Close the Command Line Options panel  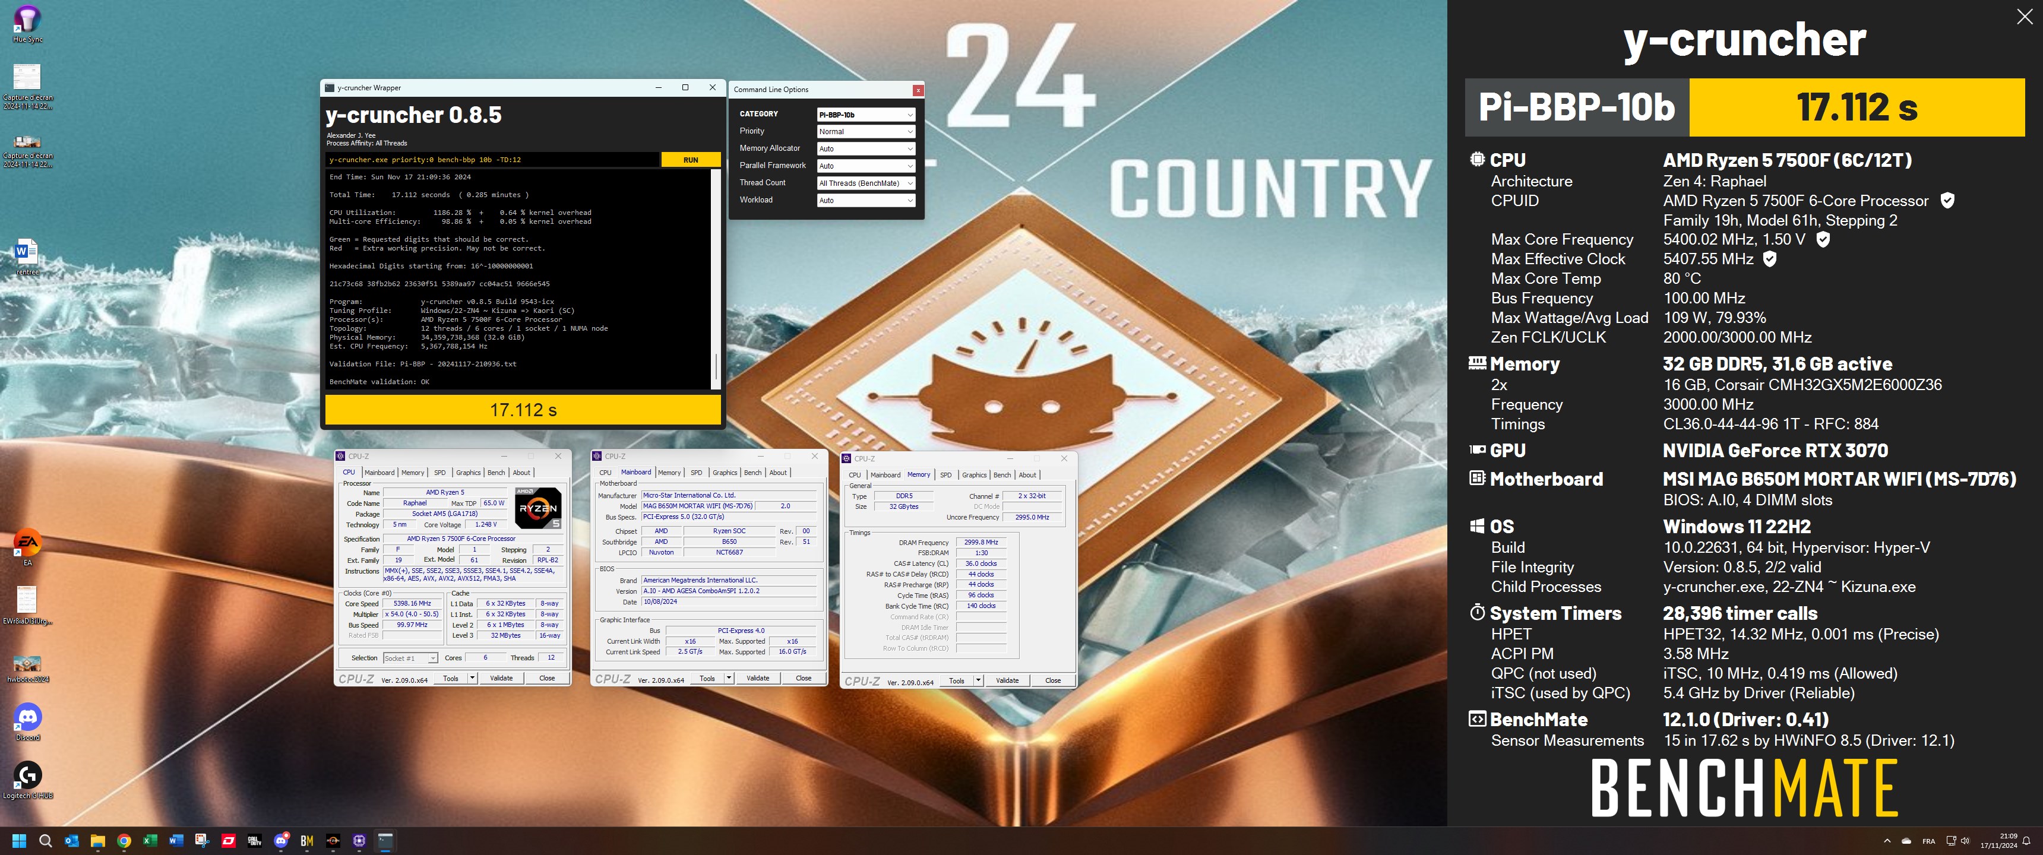tap(918, 90)
